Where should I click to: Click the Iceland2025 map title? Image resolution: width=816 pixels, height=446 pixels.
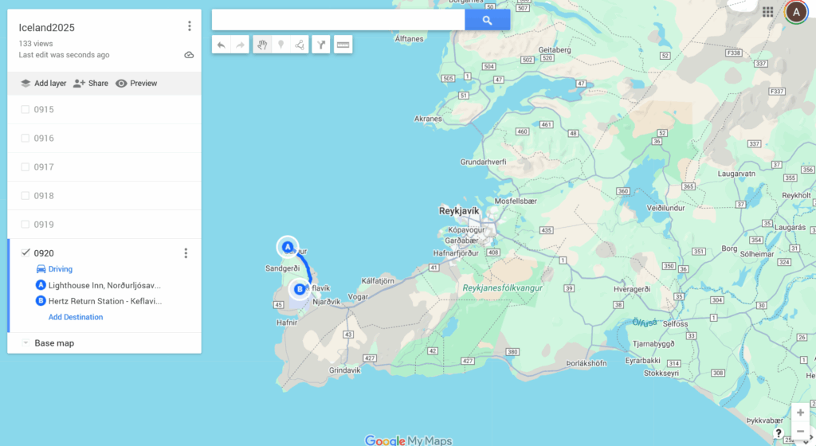[47, 28]
